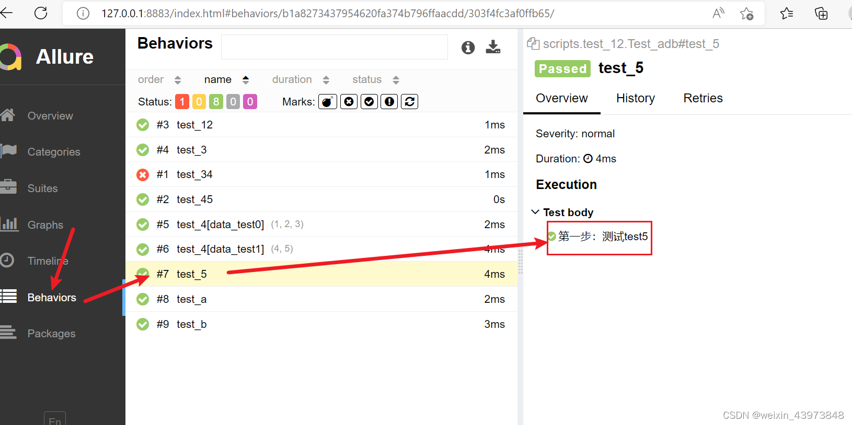Image resolution: width=852 pixels, height=425 pixels.
Task: Toggle the new failed mark filter
Action: click(349, 101)
